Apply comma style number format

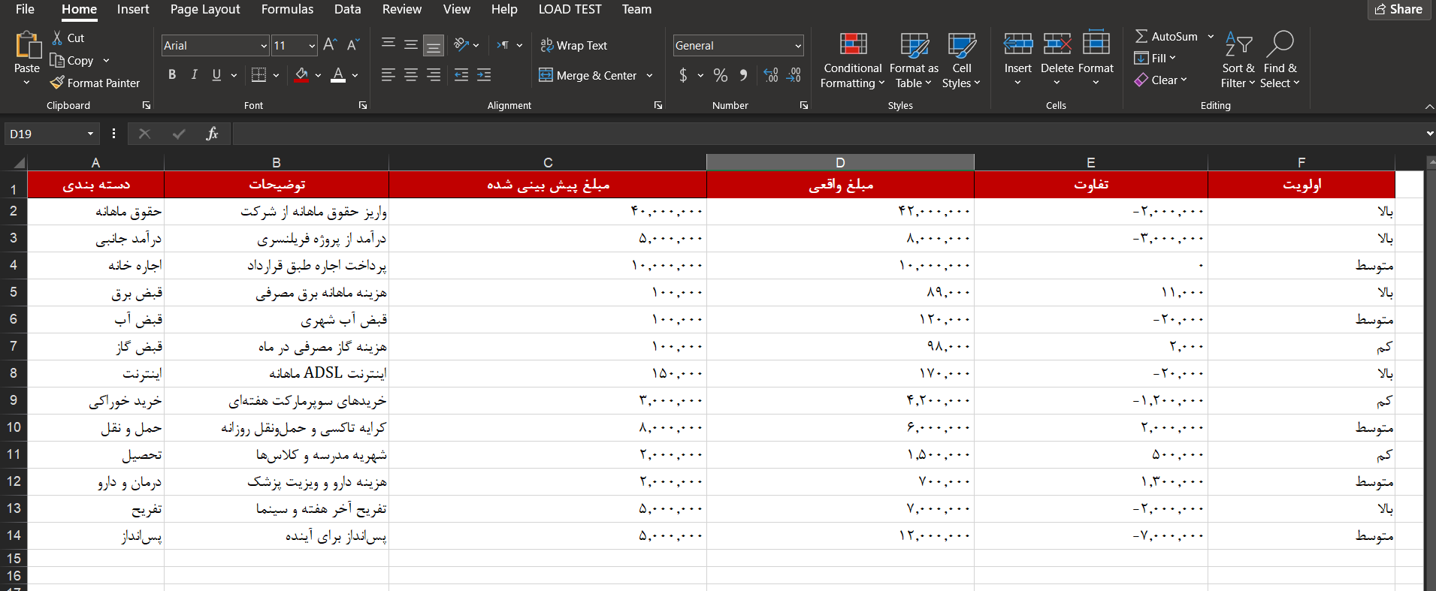click(743, 75)
